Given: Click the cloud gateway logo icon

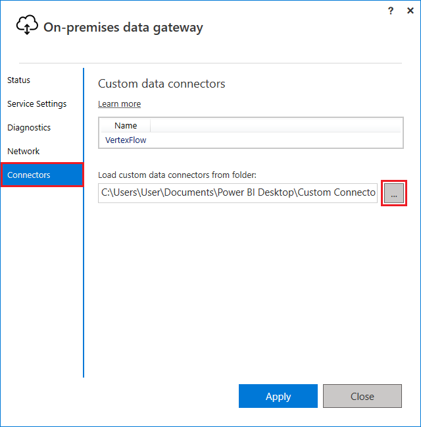Looking at the screenshot, I should point(27,26).
